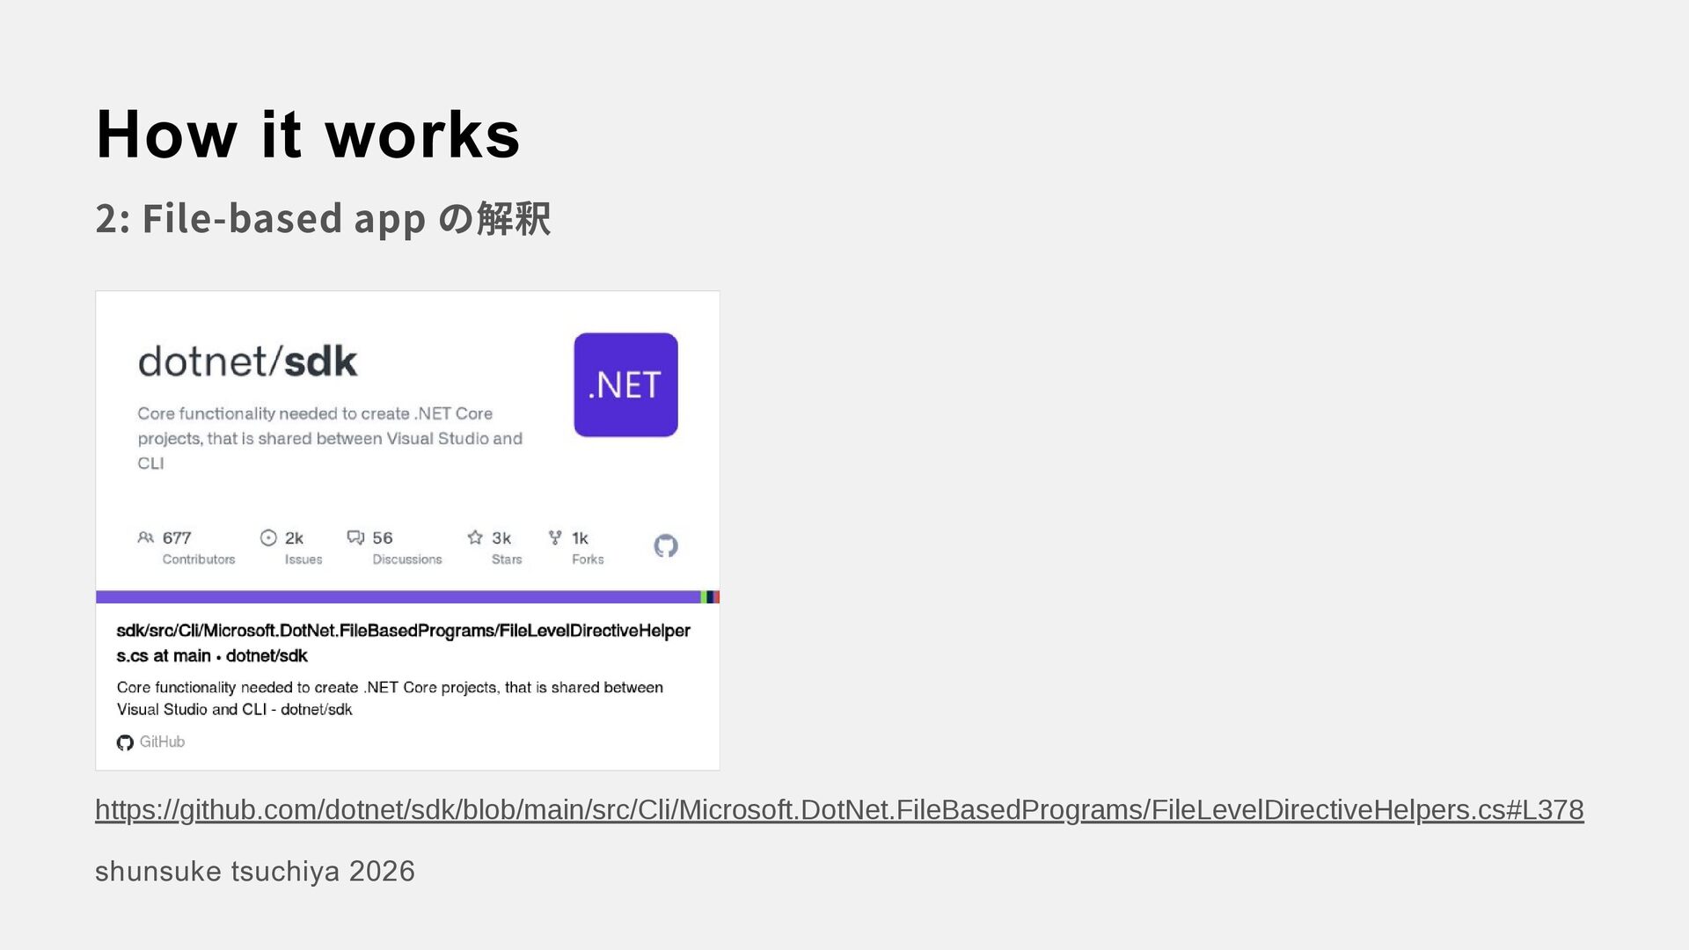This screenshot has height=950, width=1689.
Task: Click the repository description under dotnet/sdk
Action: 330,438
